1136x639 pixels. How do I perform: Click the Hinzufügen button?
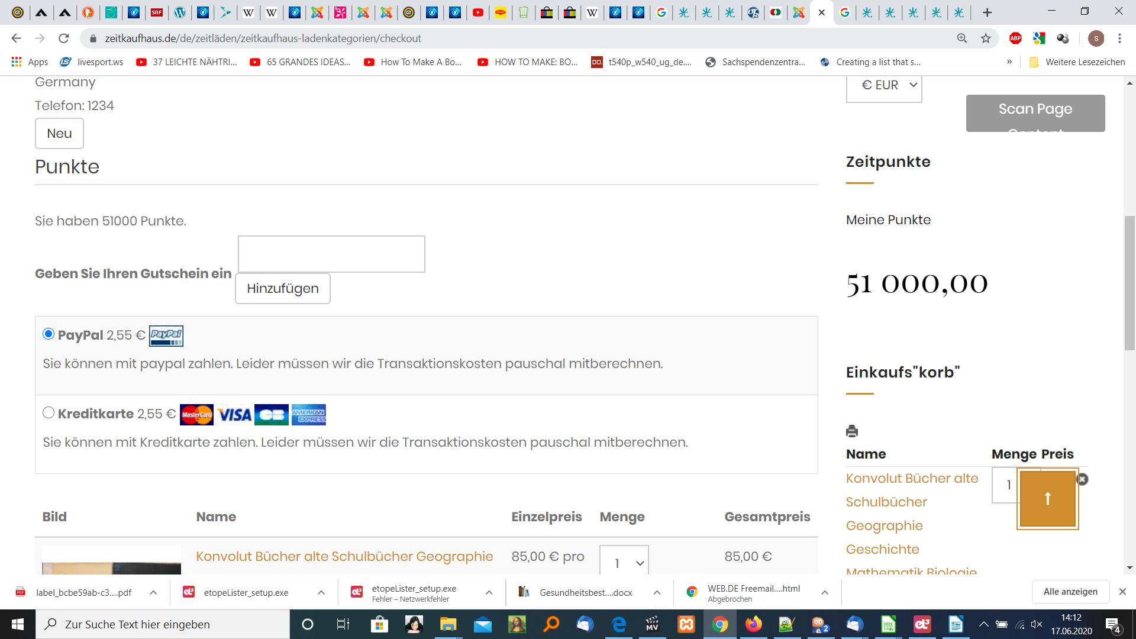click(282, 288)
